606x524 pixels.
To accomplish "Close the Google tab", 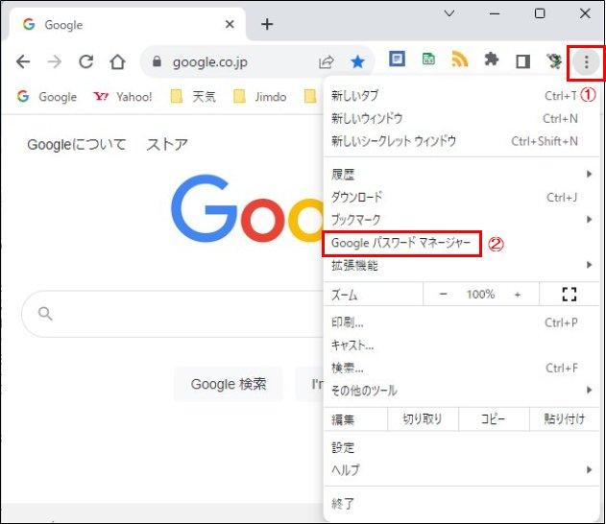I will (x=230, y=24).
